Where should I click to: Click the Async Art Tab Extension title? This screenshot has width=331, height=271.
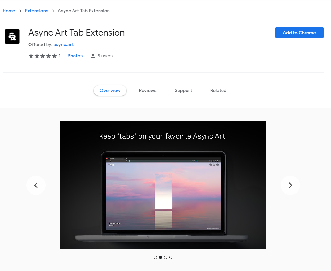76,33
